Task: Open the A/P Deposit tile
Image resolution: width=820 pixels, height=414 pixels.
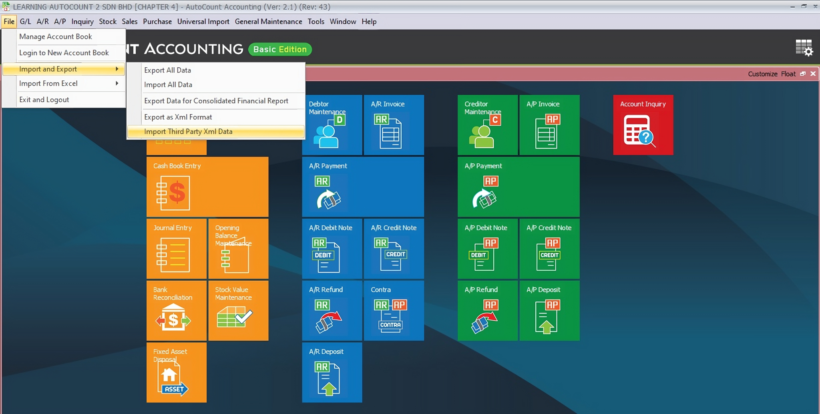Action: (549, 310)
